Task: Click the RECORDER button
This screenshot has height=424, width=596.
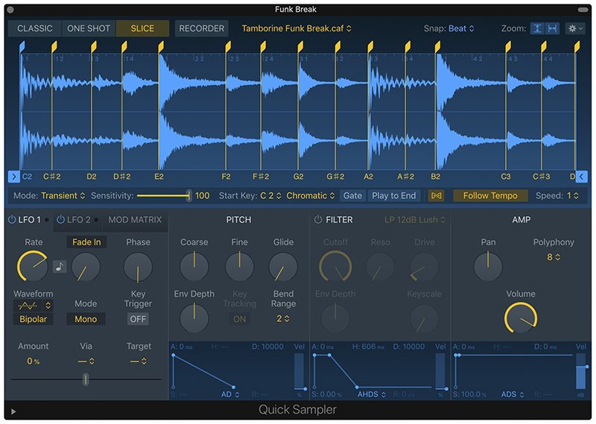Action: (x=202, y=28)
